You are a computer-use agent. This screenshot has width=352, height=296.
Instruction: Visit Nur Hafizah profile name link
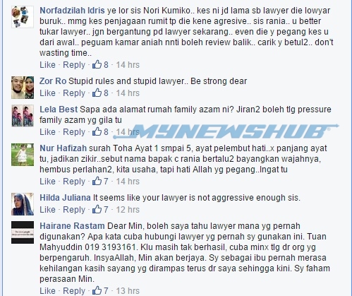tap(63, 148)
